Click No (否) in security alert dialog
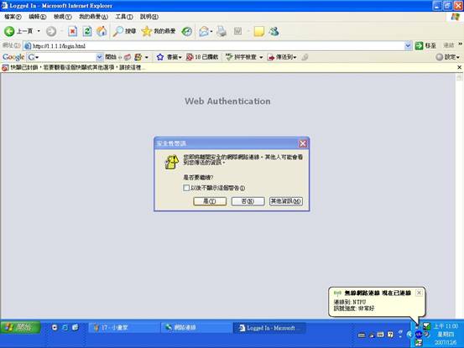The height and width of the screenshot is (348, 464). coord(248,201)
